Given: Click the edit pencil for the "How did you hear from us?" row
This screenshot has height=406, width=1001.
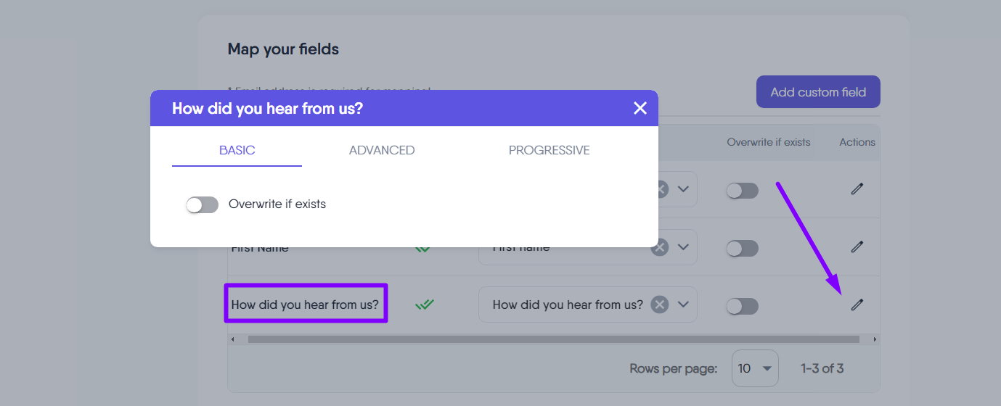Looking at the screenshot, I should pyautogui.click(x=857, y=305).
